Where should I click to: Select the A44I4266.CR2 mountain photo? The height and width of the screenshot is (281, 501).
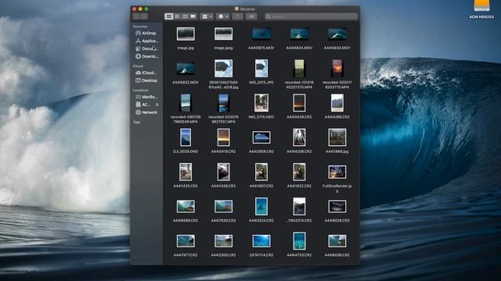click(x=337, y=102)
